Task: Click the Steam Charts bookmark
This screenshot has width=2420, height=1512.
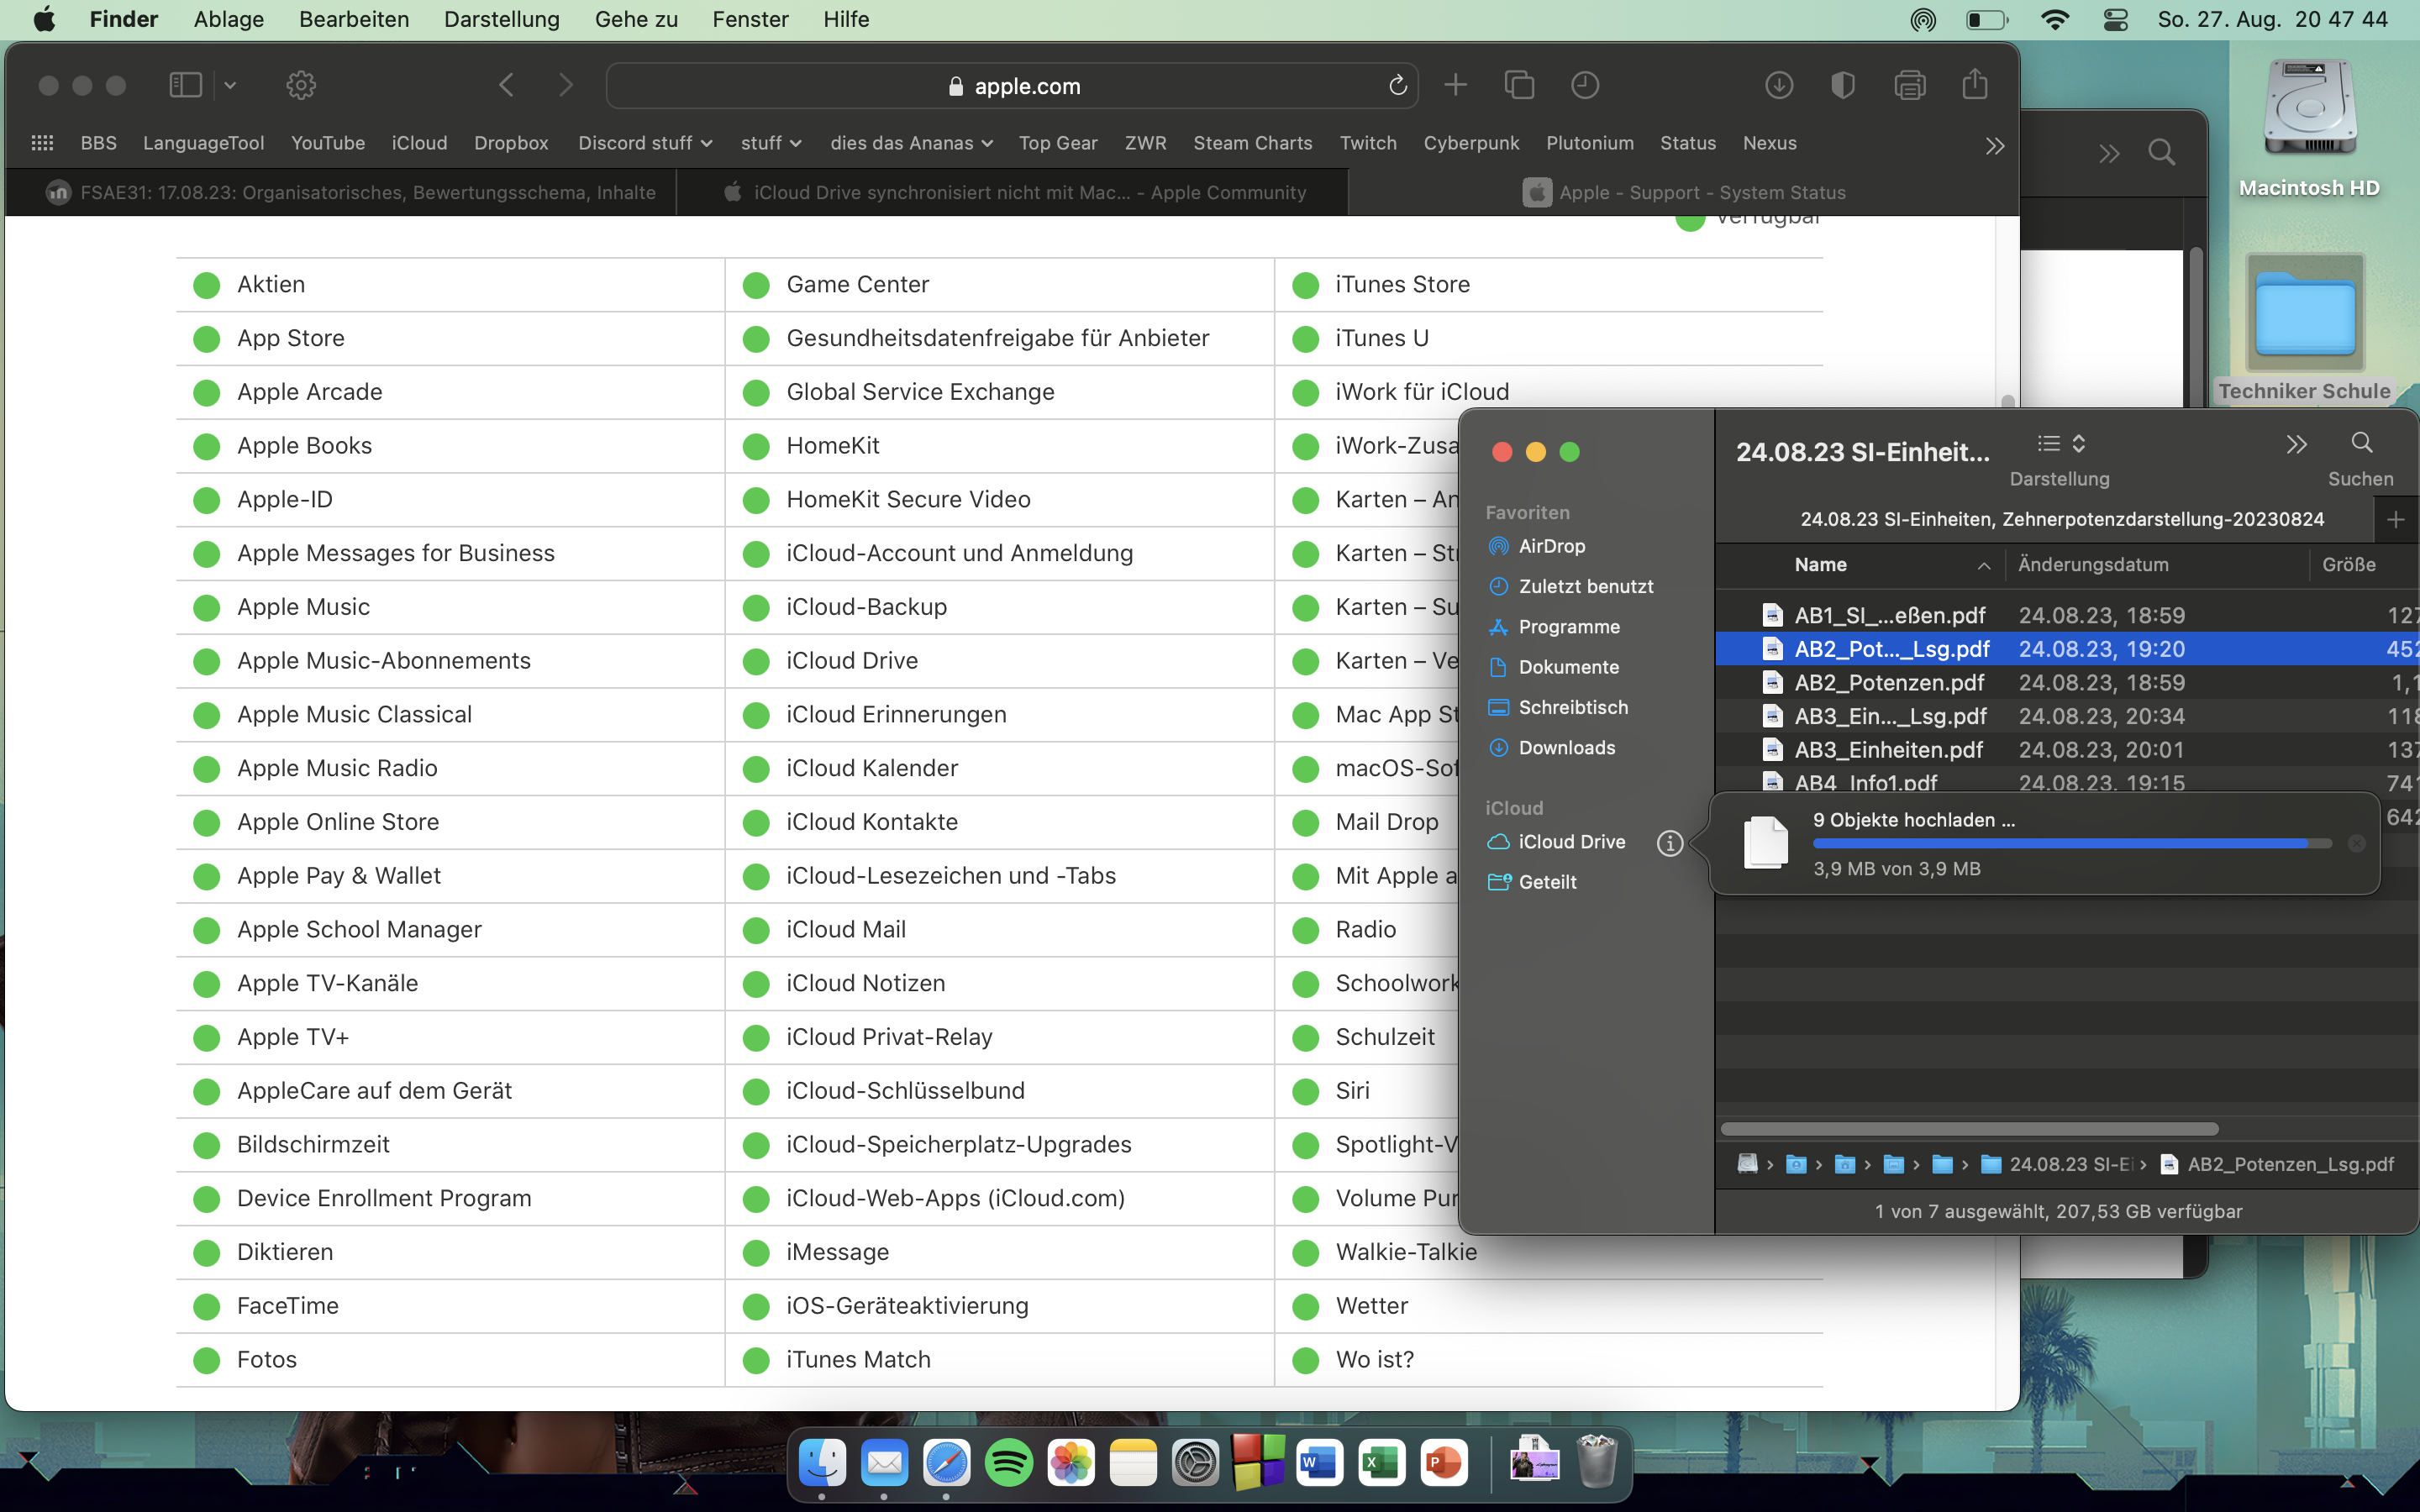Action: 1252,143
